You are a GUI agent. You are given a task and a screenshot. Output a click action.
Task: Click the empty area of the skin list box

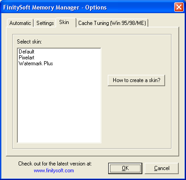[59, 104]
